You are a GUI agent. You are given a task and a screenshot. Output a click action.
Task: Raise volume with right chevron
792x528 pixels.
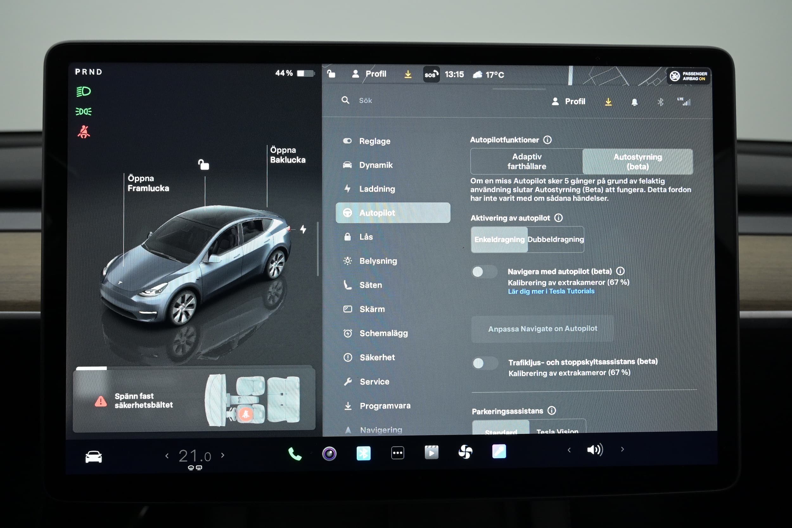point(622,449)
